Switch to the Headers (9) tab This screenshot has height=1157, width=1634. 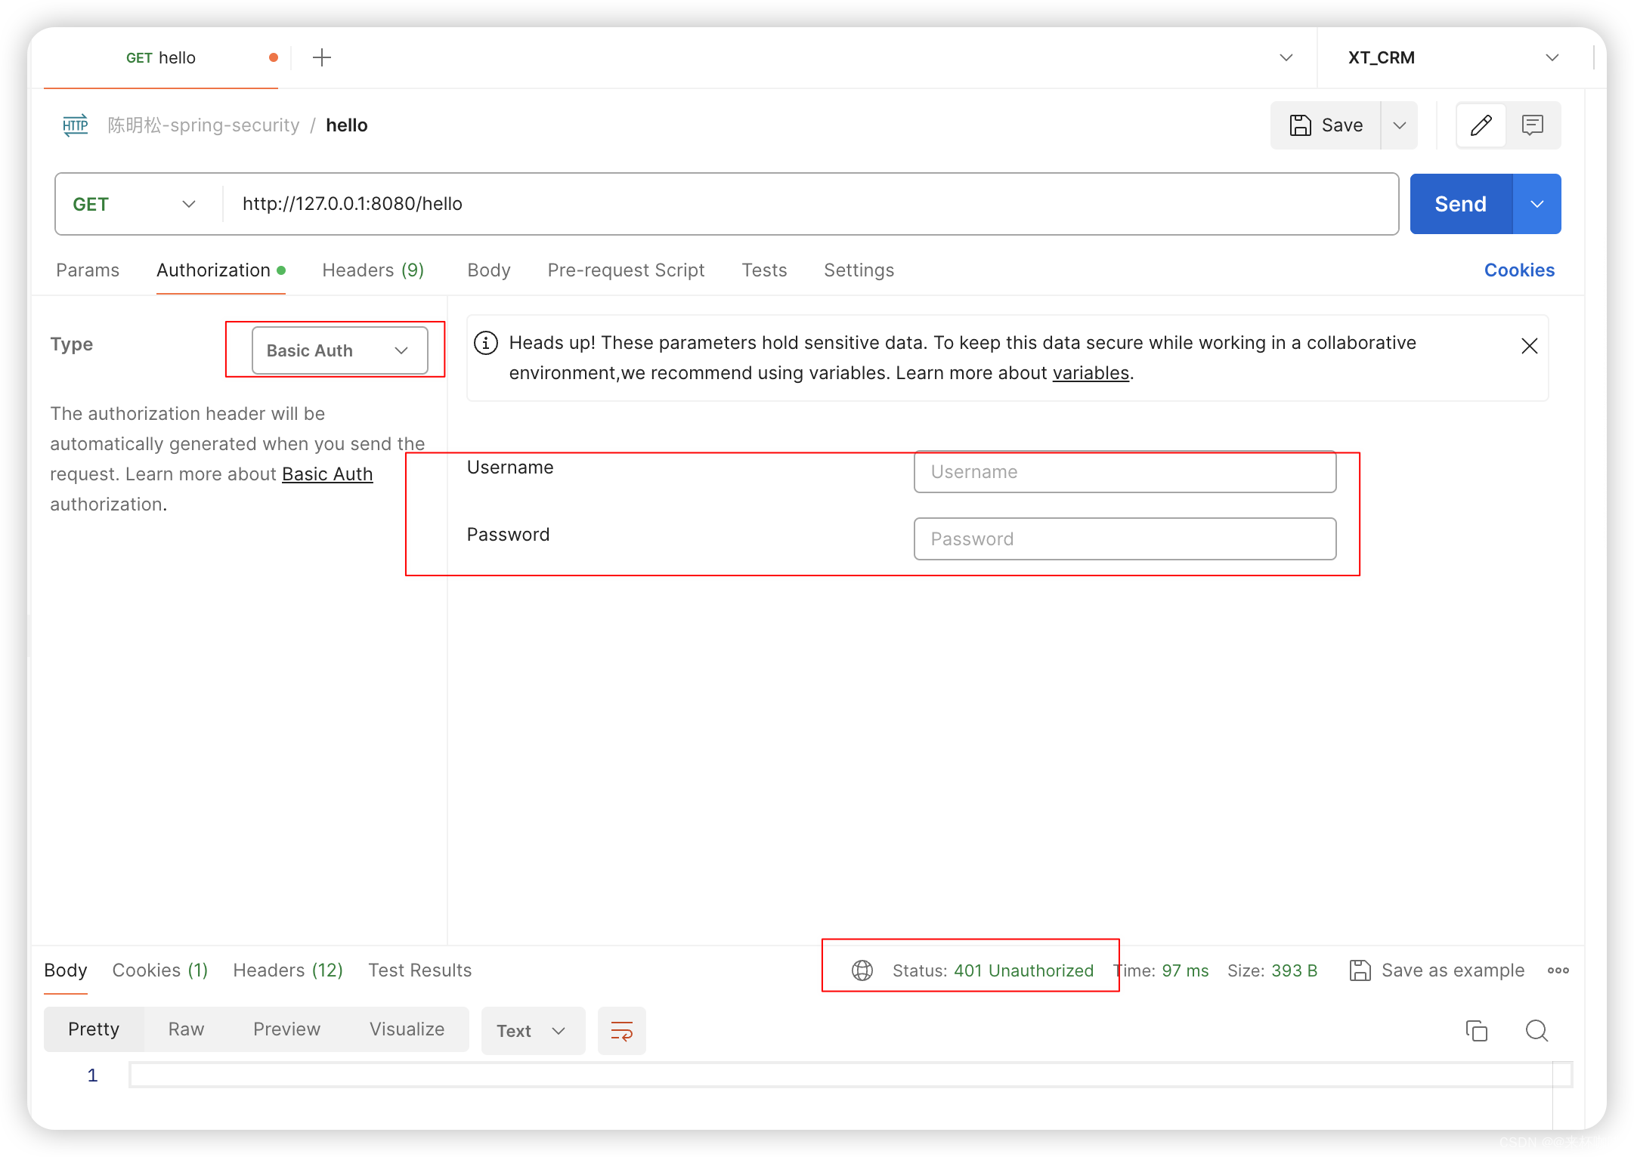373,270
